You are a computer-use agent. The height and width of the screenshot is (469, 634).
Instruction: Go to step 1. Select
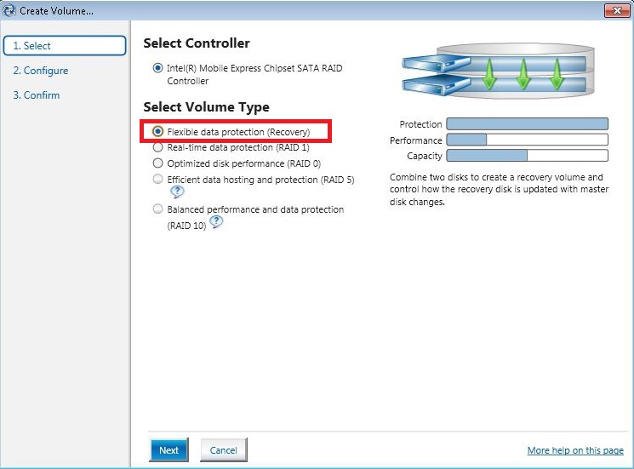[x=65, y=46]
